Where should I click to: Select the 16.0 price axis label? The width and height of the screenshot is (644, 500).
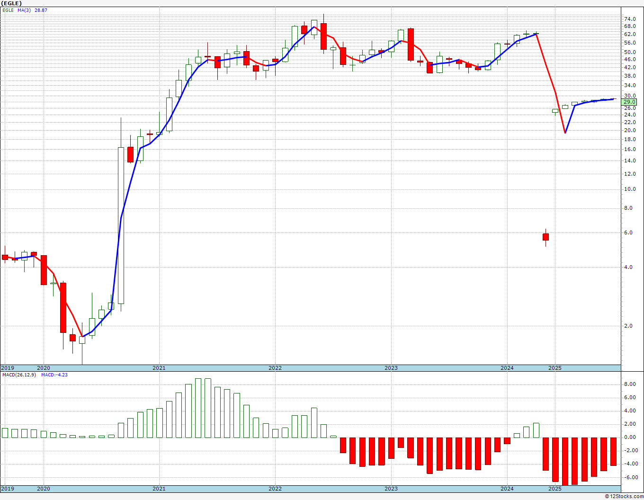point(630,149)
